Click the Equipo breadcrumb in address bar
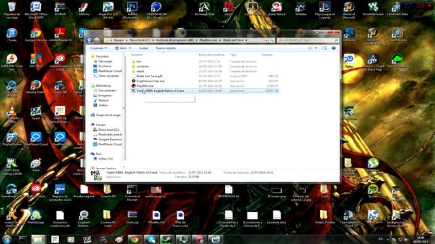This screenshot has height=244, width=435. (x=119, y=41)
